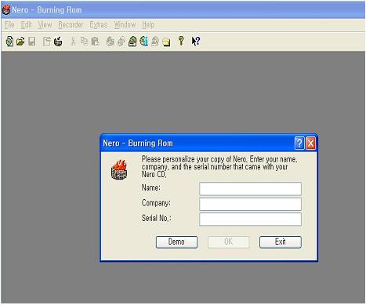Image resolution: width=366 pixels, height=305 pixels.
Task: Click the 'Name:' label text
Action: [151, 187]
